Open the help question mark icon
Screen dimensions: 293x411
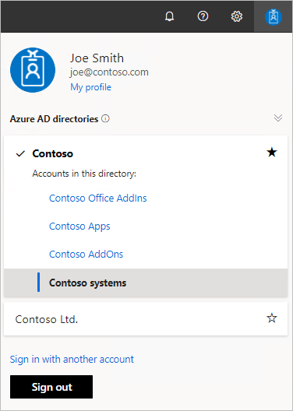click(203, 16)
